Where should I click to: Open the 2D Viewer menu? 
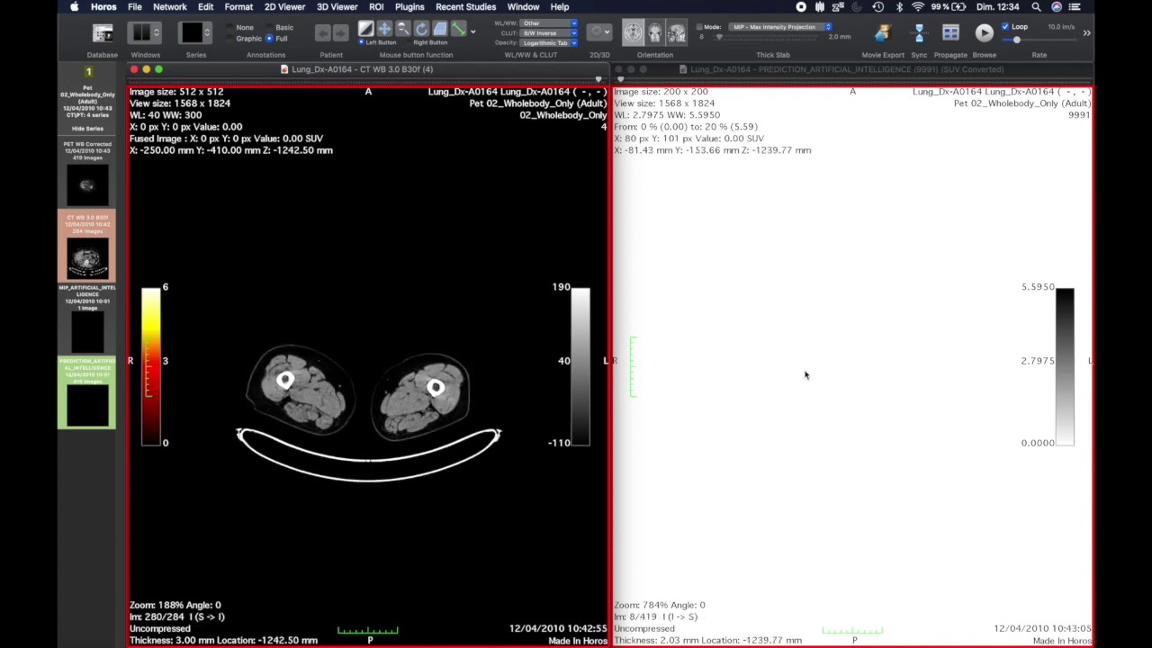click(284, 6)
